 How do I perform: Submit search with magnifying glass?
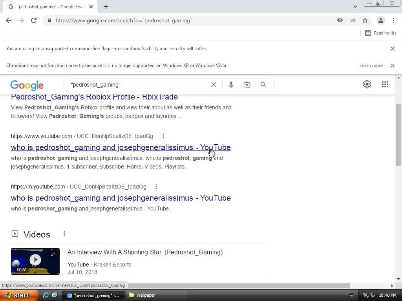[263, 85]
